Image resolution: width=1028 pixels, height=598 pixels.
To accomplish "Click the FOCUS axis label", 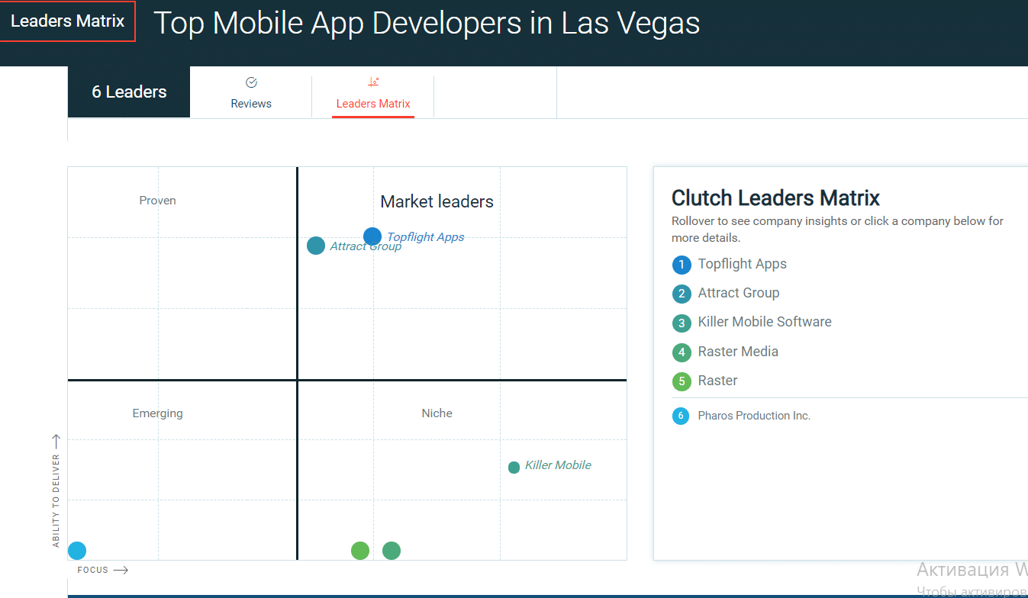I will 93,570.
